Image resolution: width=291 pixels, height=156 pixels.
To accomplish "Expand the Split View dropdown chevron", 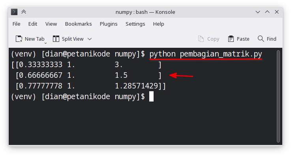I will (90, 39).
